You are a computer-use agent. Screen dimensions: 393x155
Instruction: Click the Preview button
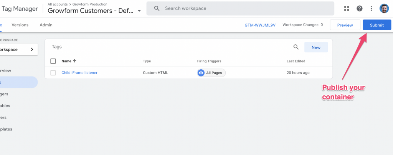(345, 25)
